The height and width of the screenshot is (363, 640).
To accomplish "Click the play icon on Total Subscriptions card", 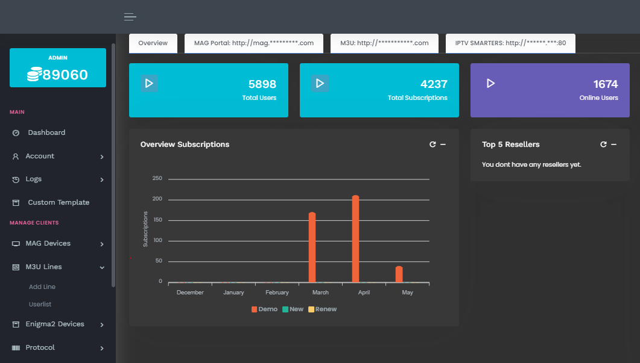I will (320, 83).
